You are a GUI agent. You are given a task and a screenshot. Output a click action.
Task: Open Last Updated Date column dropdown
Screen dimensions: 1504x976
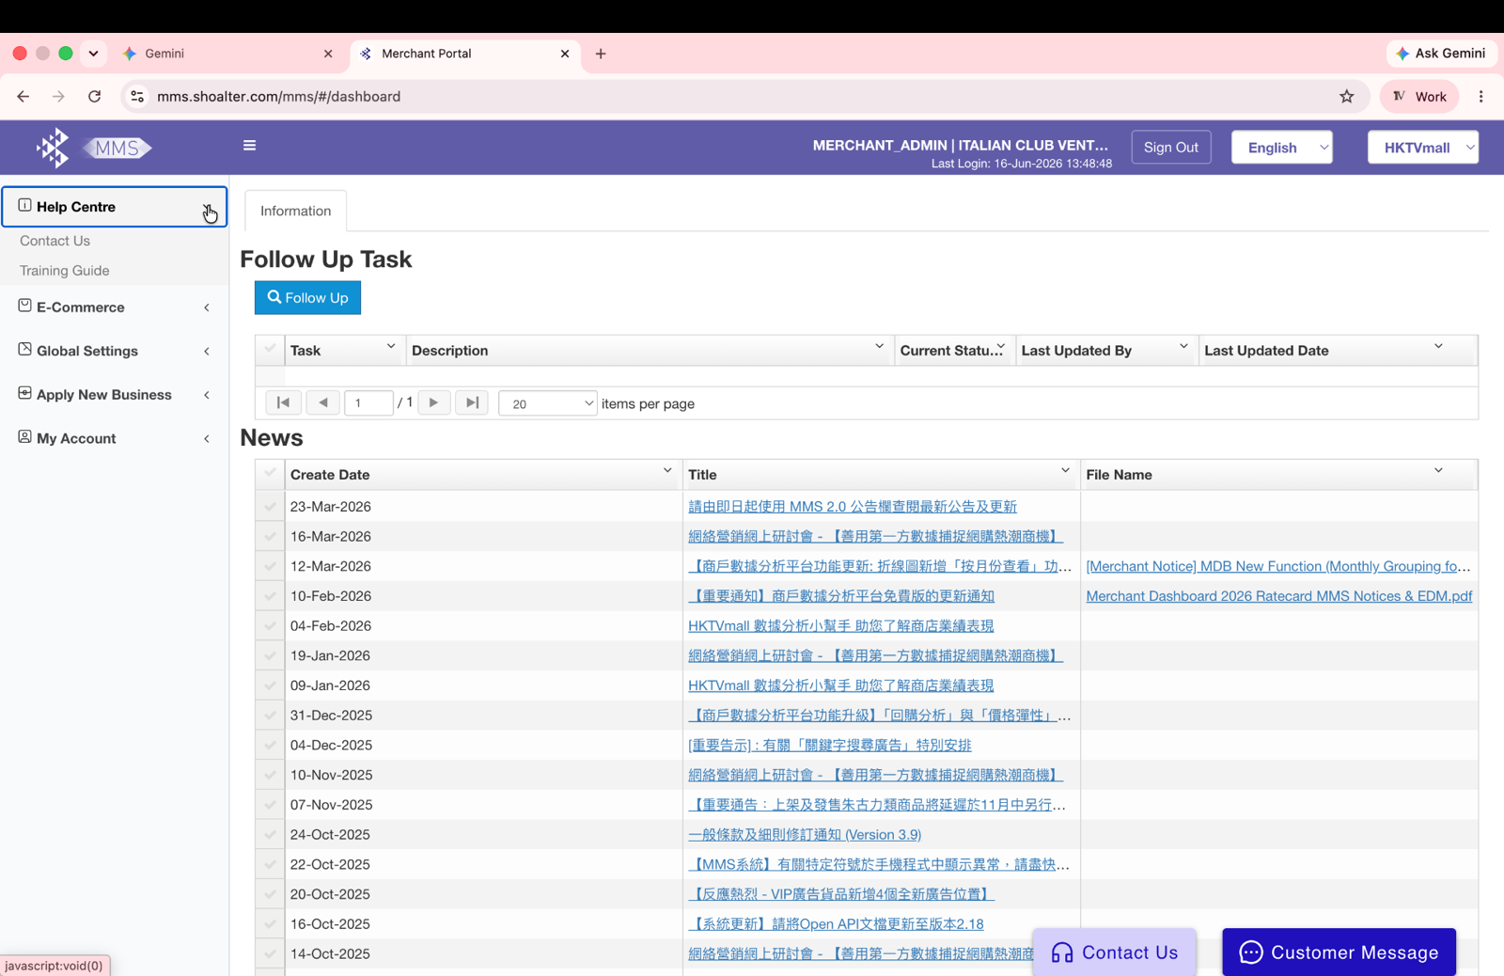[1438, 347]
